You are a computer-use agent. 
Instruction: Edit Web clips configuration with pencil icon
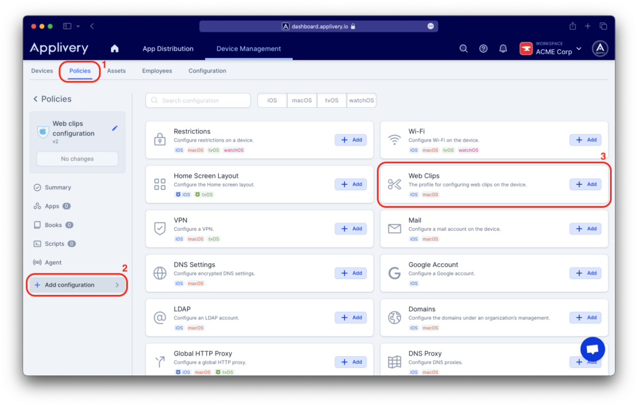pyautogui.click(x=115, y=128)
